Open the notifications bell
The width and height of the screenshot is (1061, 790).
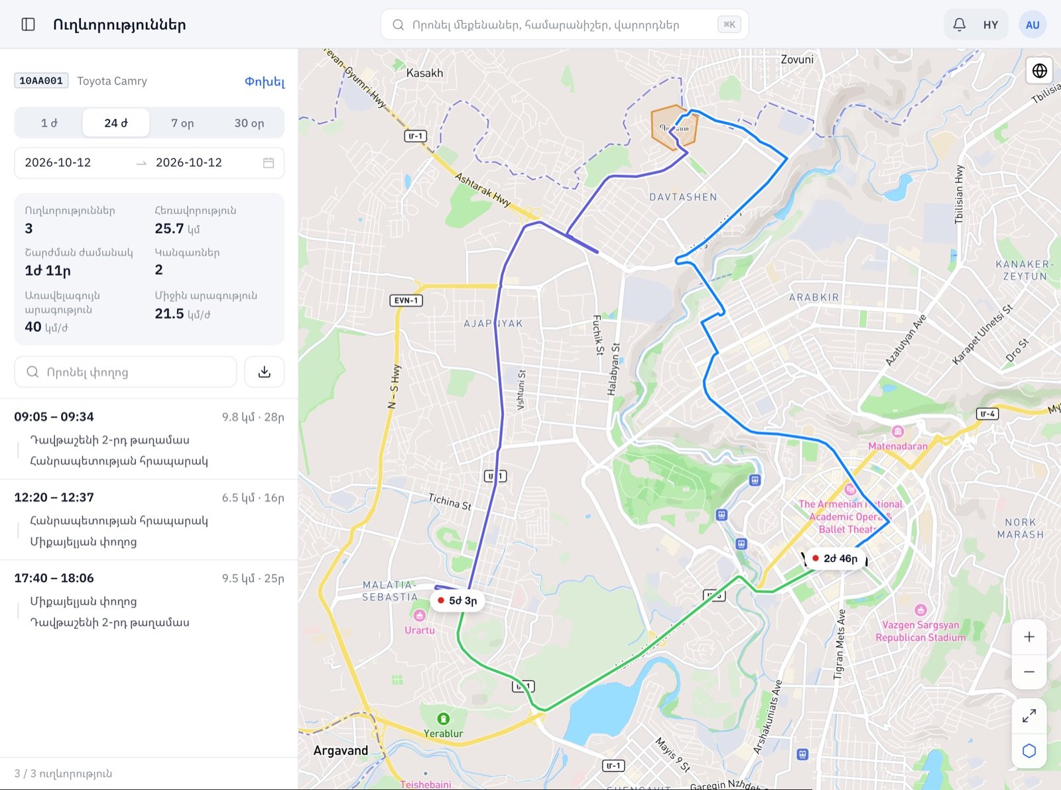tap(959, 25)
